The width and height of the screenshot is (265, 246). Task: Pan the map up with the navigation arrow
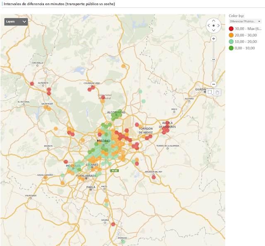[x=214, y=20]
